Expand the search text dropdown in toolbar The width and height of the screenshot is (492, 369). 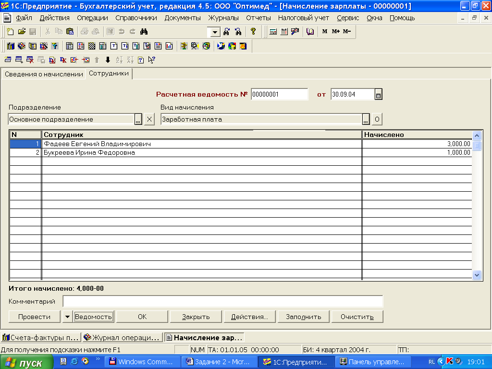(215, 32)
